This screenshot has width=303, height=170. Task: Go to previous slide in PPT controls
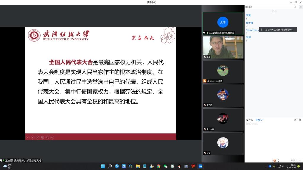tap(28, 138)
